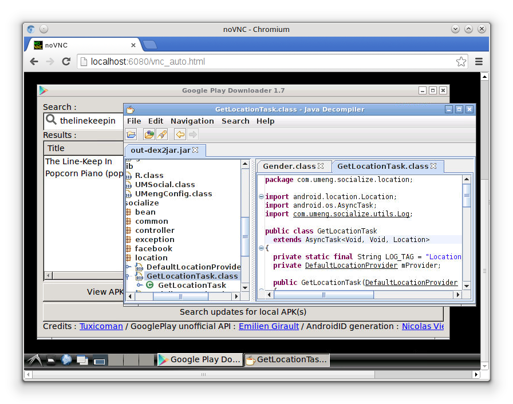This screenshot has height=404, width=513.
Task: Click the GetLocationTask.class file icon
Action: point(139,276)
